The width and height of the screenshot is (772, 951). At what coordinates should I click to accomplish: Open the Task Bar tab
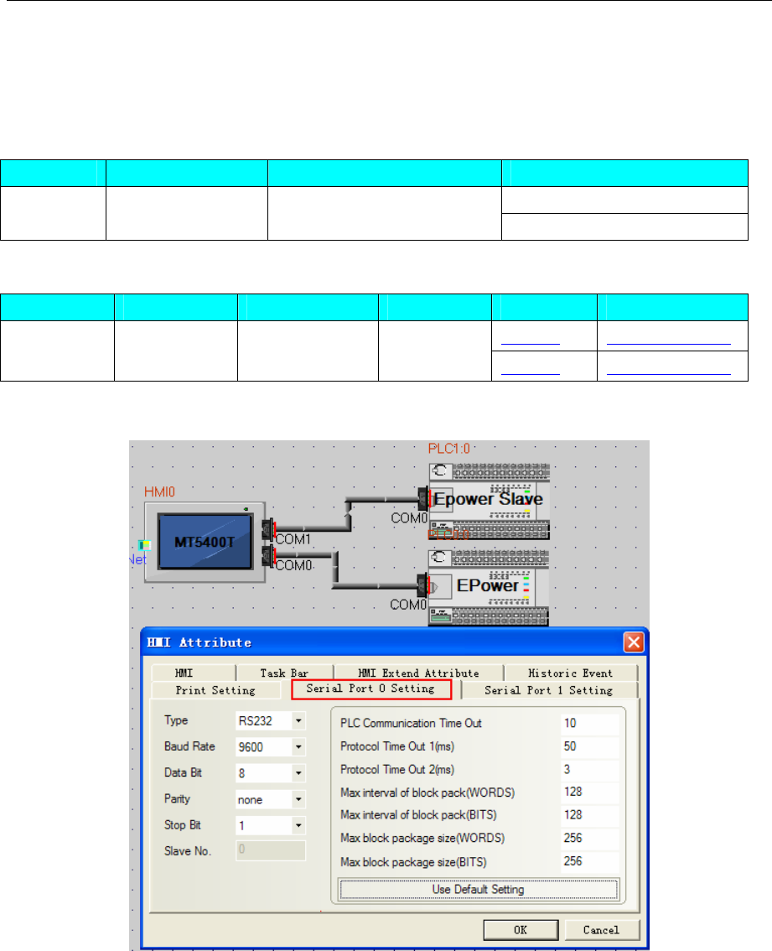(x=284, y=673)
